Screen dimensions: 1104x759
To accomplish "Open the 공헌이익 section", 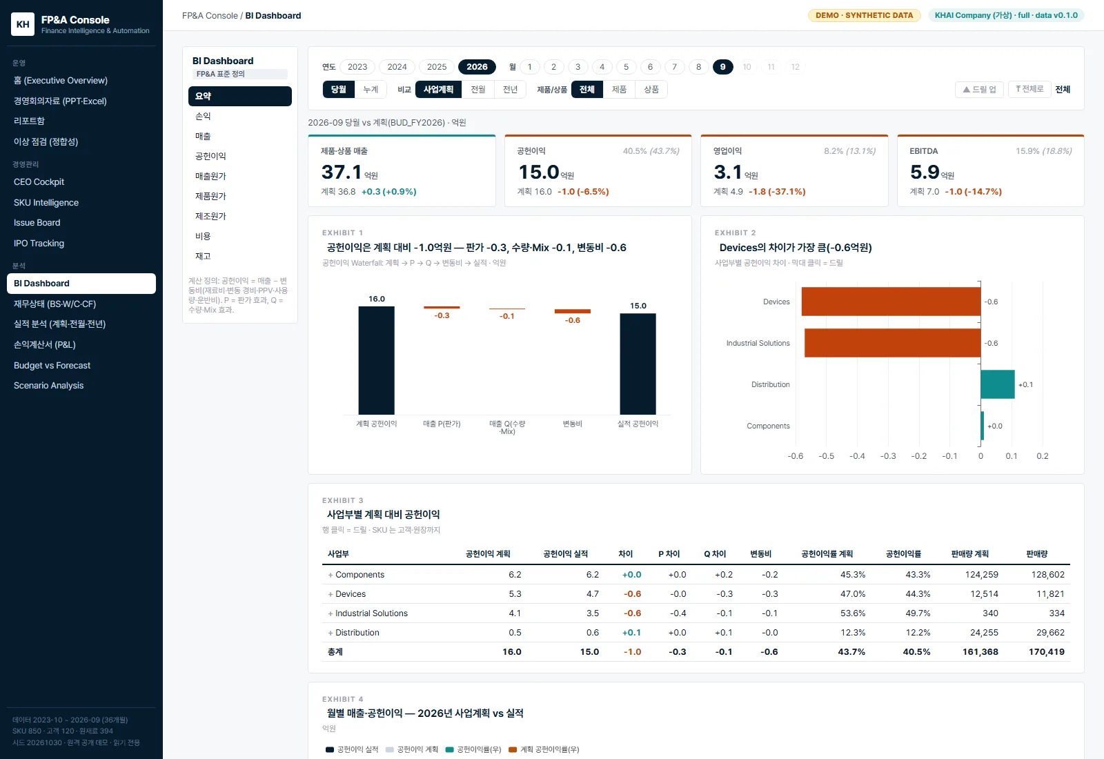I will coord(240,157).
